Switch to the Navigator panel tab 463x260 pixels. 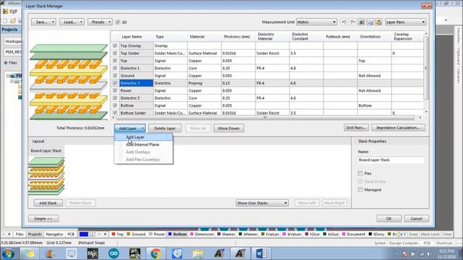tap(55, 234)
